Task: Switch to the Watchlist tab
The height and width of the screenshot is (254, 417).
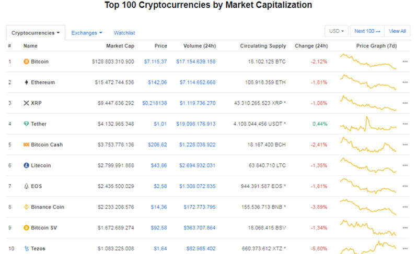Action: click(124, 33)
